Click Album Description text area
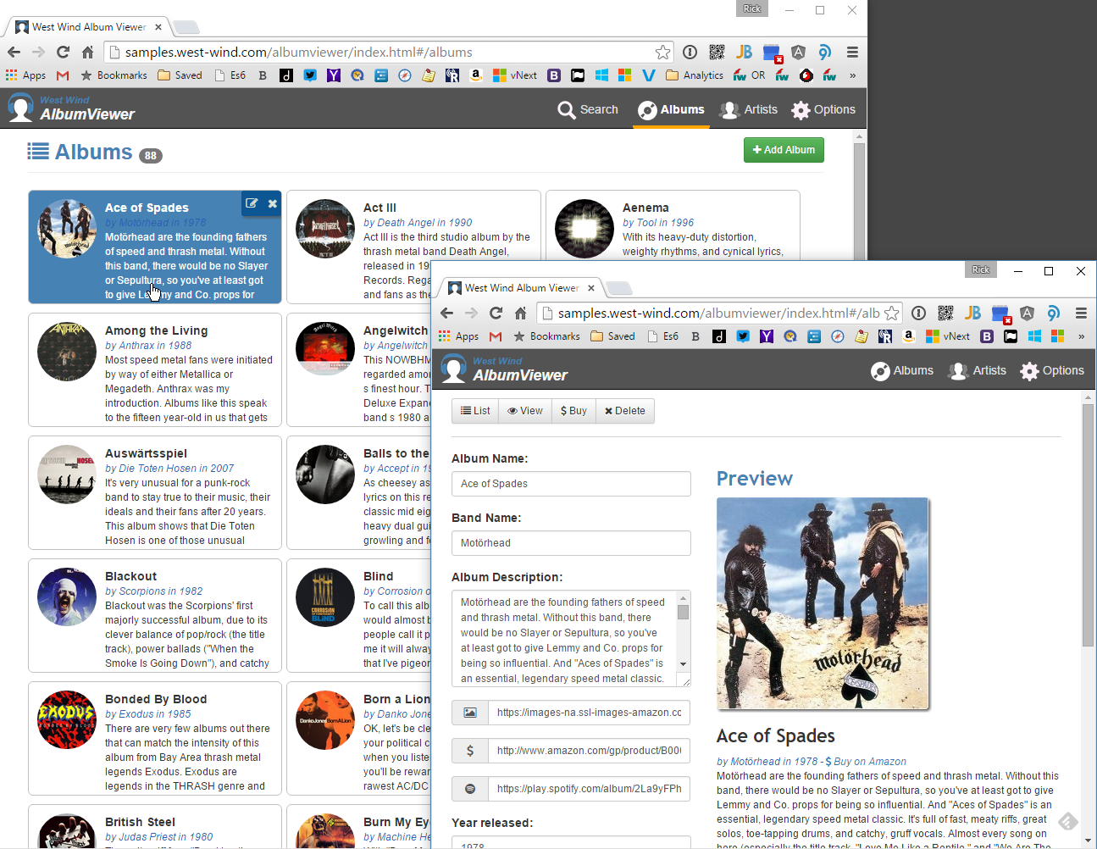The height and width of the screenshot is (849, 1097). [571, 638]
